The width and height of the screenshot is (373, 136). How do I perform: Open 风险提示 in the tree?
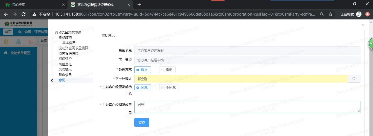pos(65,69)
